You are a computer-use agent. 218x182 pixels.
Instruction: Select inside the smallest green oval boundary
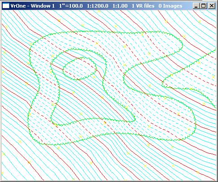coord(80,69)
